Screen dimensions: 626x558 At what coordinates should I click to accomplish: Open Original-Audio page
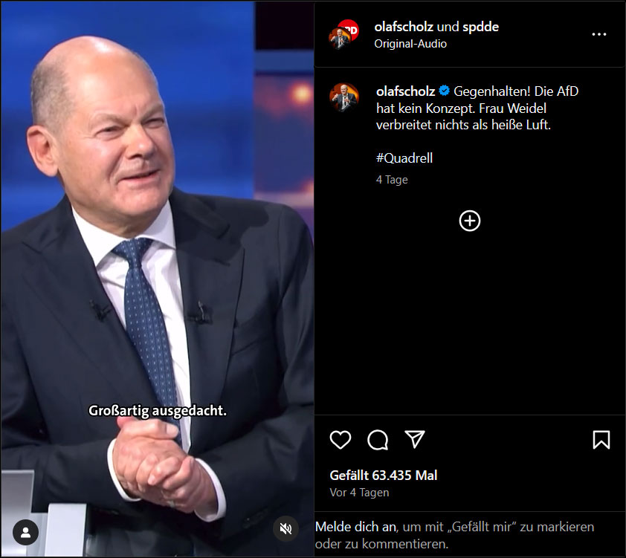[410, 44]
